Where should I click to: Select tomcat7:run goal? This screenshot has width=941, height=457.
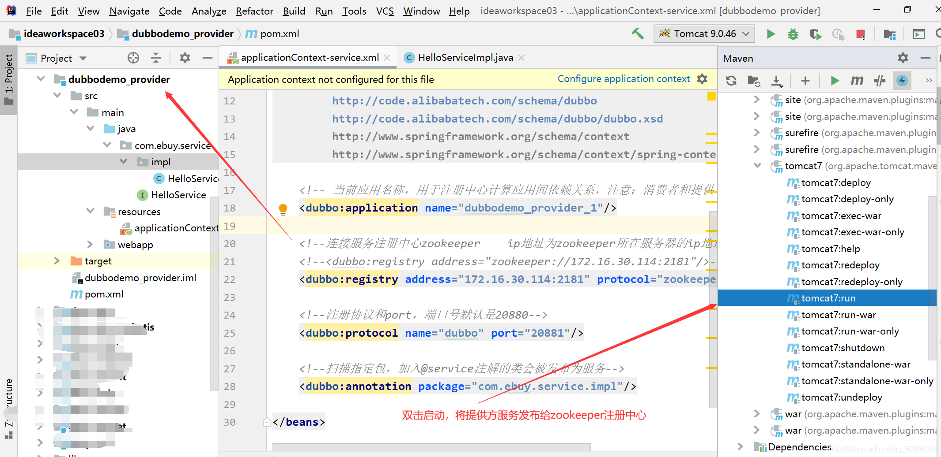828,298
